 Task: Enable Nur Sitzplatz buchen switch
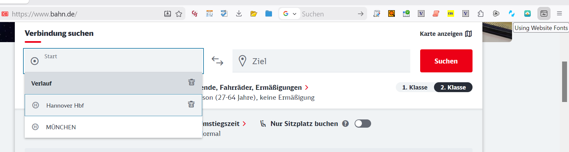tap(363, 123)
